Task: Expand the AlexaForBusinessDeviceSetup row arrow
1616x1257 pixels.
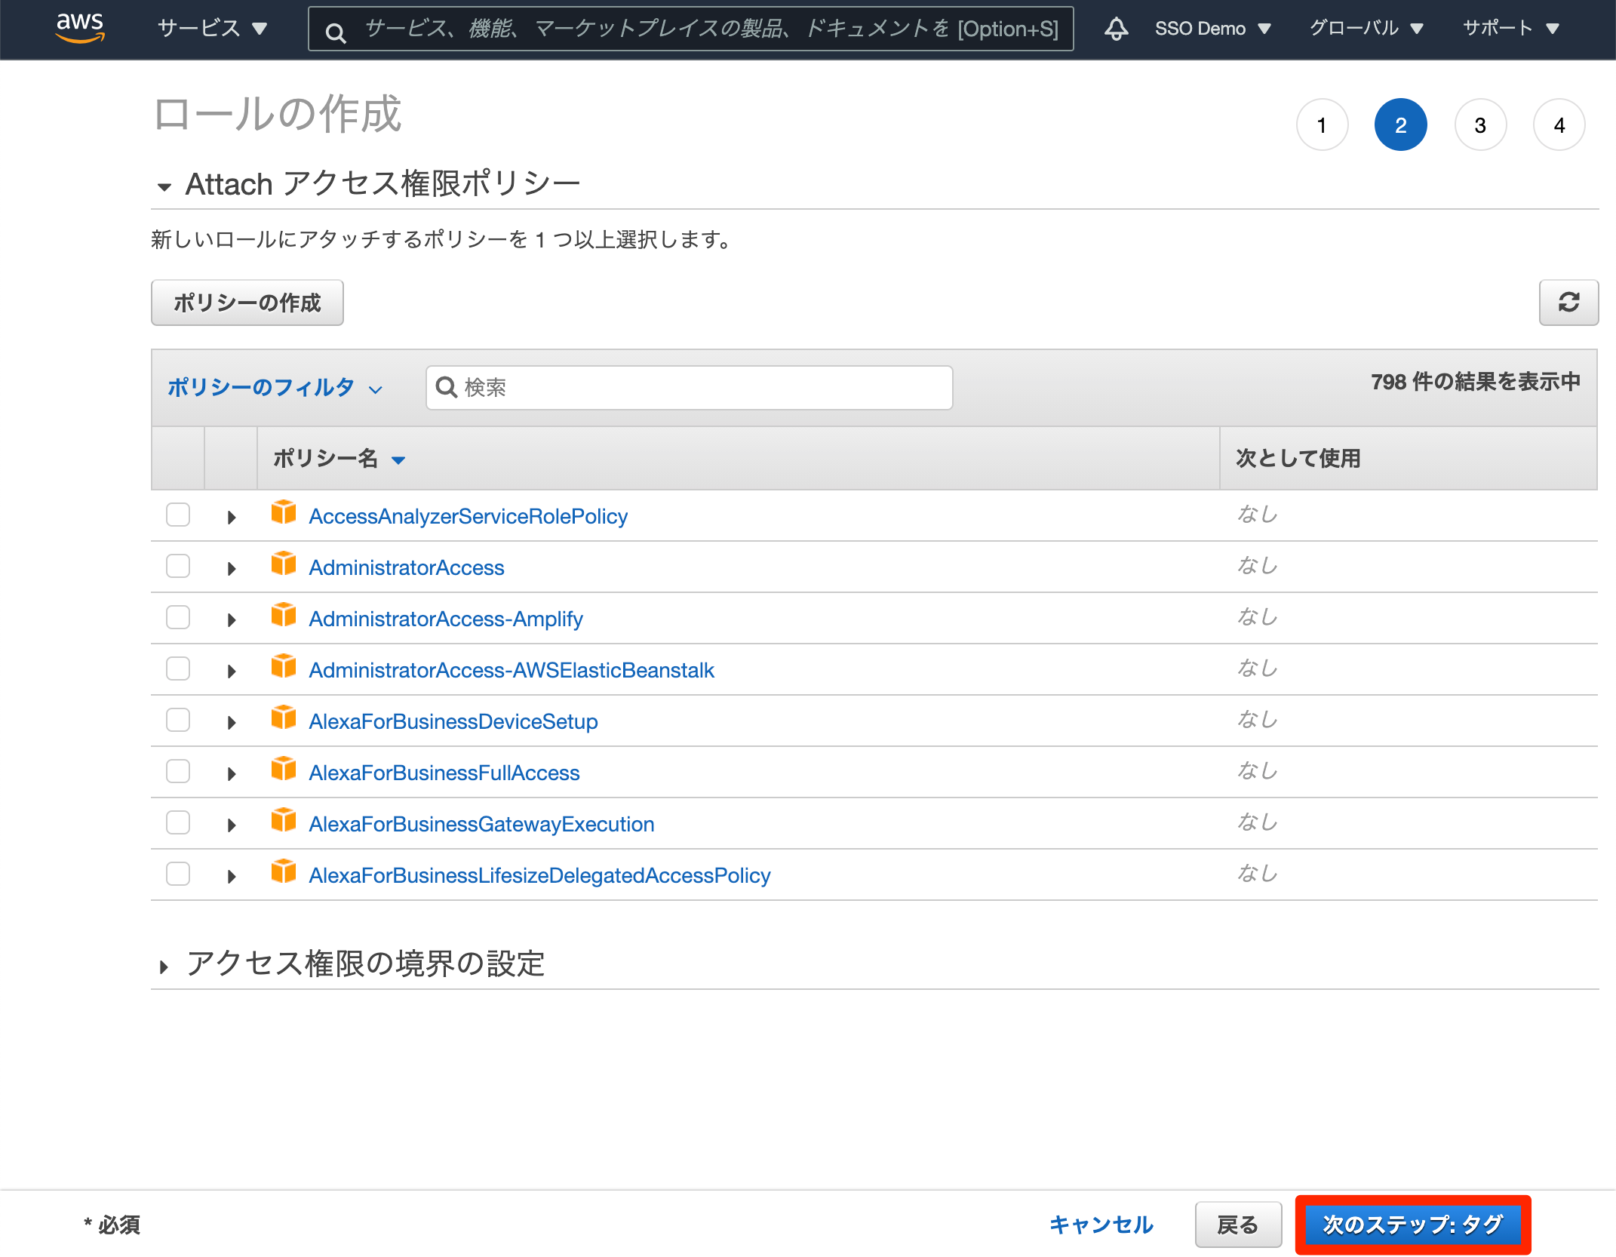Action: 232,723
